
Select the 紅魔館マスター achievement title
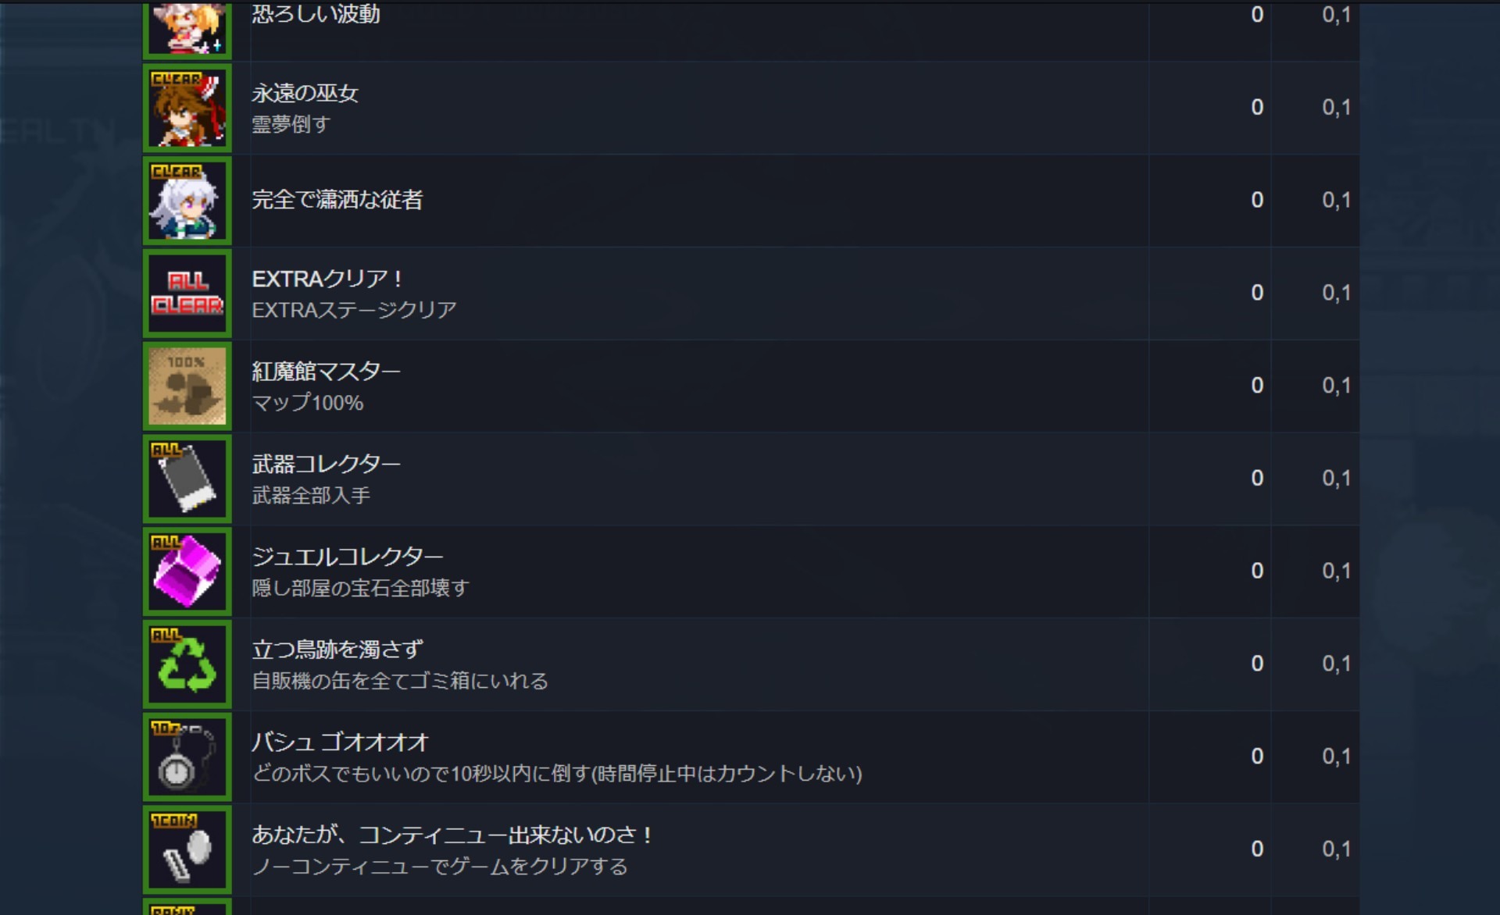click(326, 372)
